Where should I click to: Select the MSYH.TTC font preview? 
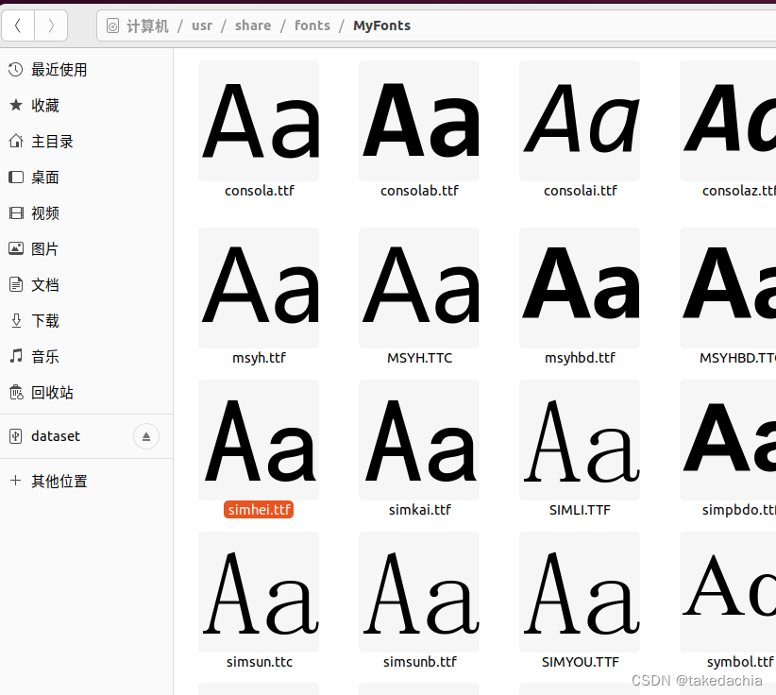point(419,288)
